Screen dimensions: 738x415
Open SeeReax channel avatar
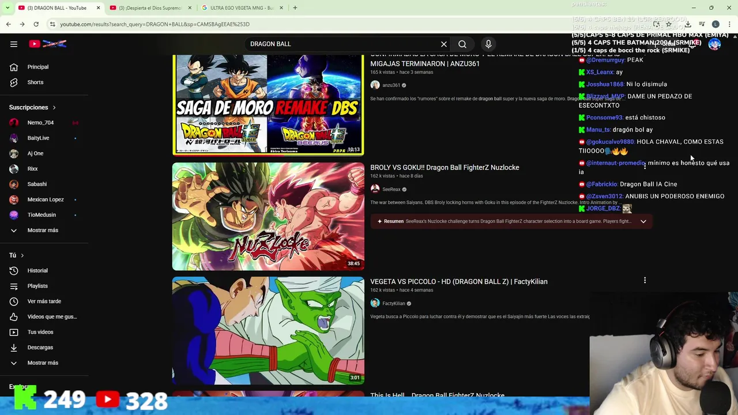[x=375, y=189]
